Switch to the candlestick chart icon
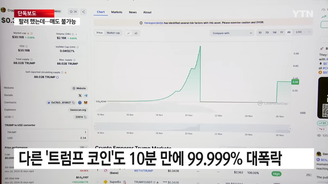The width and height of the screenshot is (328, 184). coord(136,33)
